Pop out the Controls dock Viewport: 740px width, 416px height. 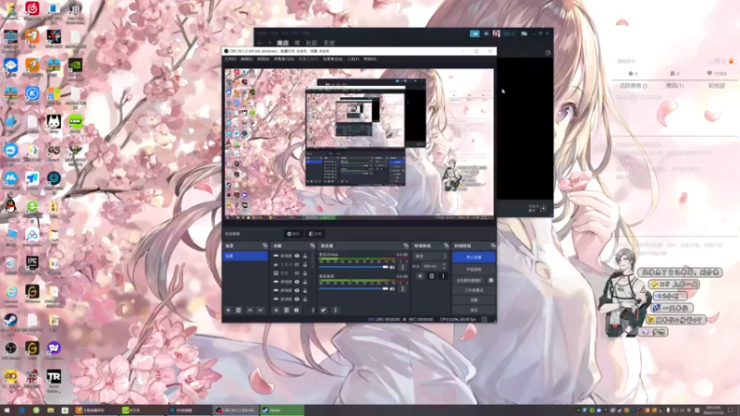click(493, 246)
